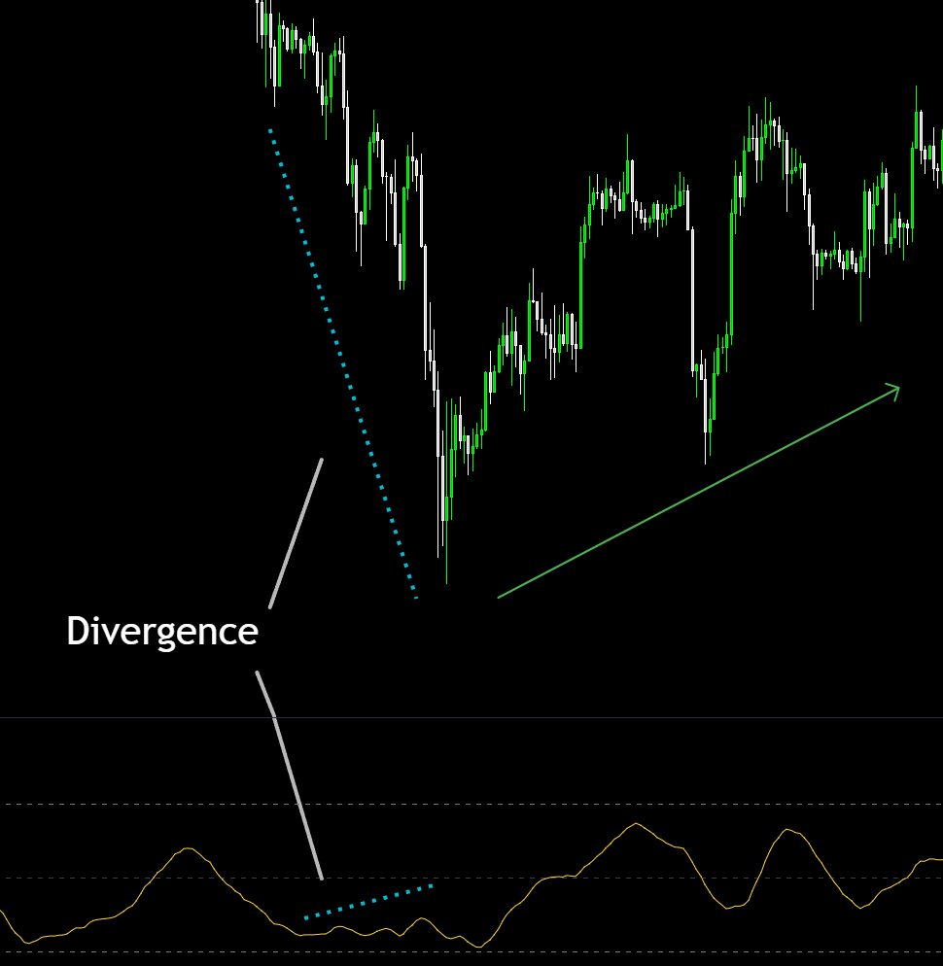Click the second tall oscillator peak at right
This screenshot has height=966, width=943.
pyautogui.click(x=787, y=831)
